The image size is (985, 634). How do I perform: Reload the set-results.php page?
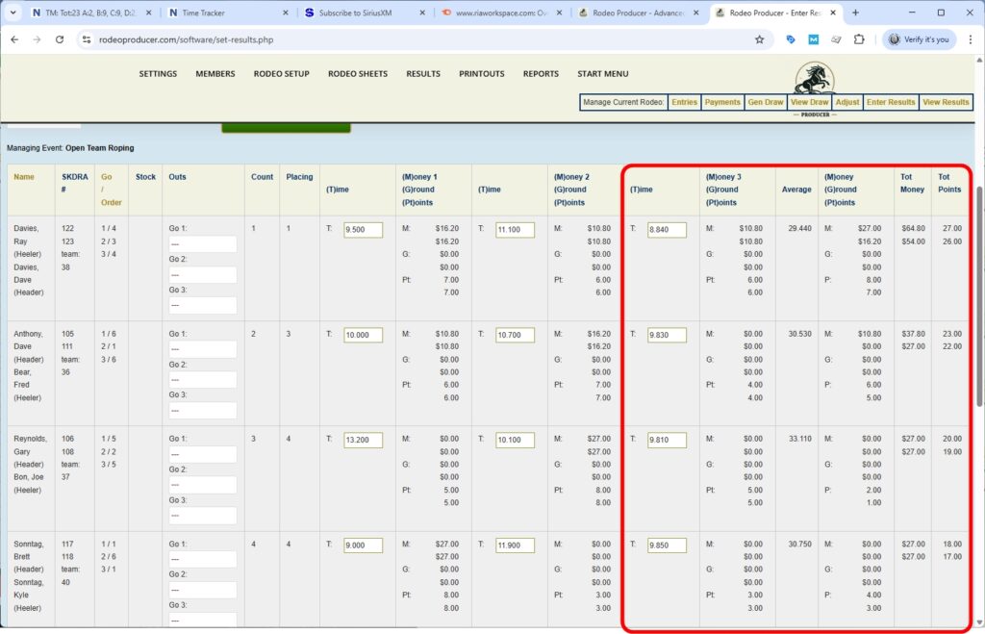(x=61, y=40)
